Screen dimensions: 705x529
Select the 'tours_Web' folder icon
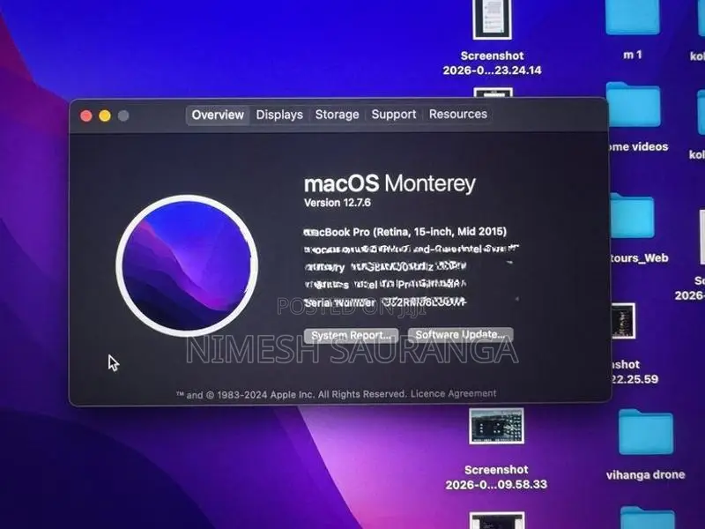tap(632, 216)
